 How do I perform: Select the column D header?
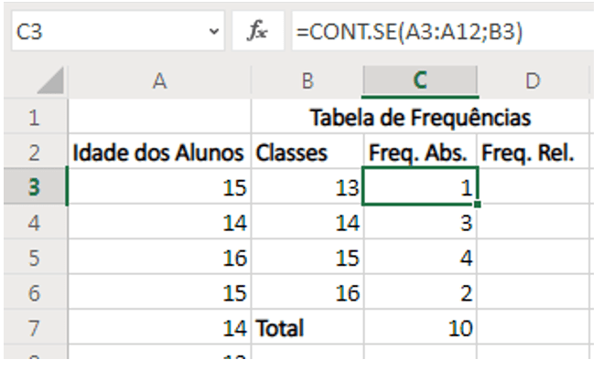point(533,82)
